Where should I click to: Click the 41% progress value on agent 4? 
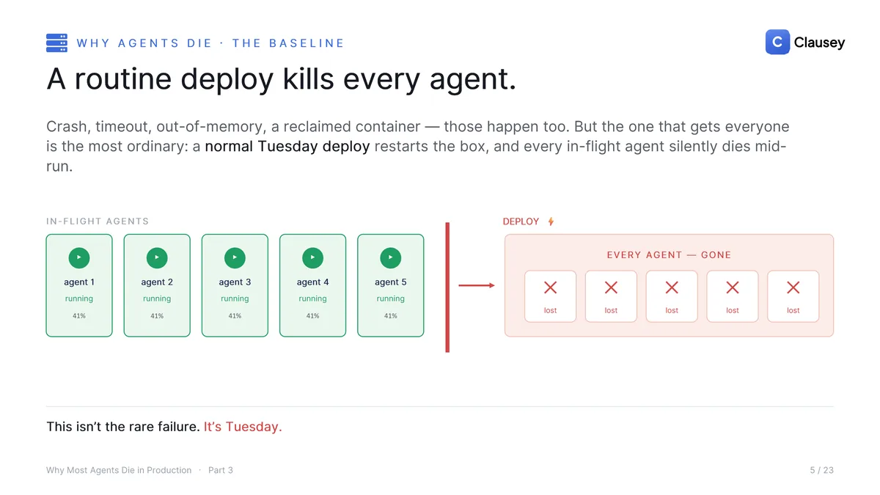tap(312, 316)
